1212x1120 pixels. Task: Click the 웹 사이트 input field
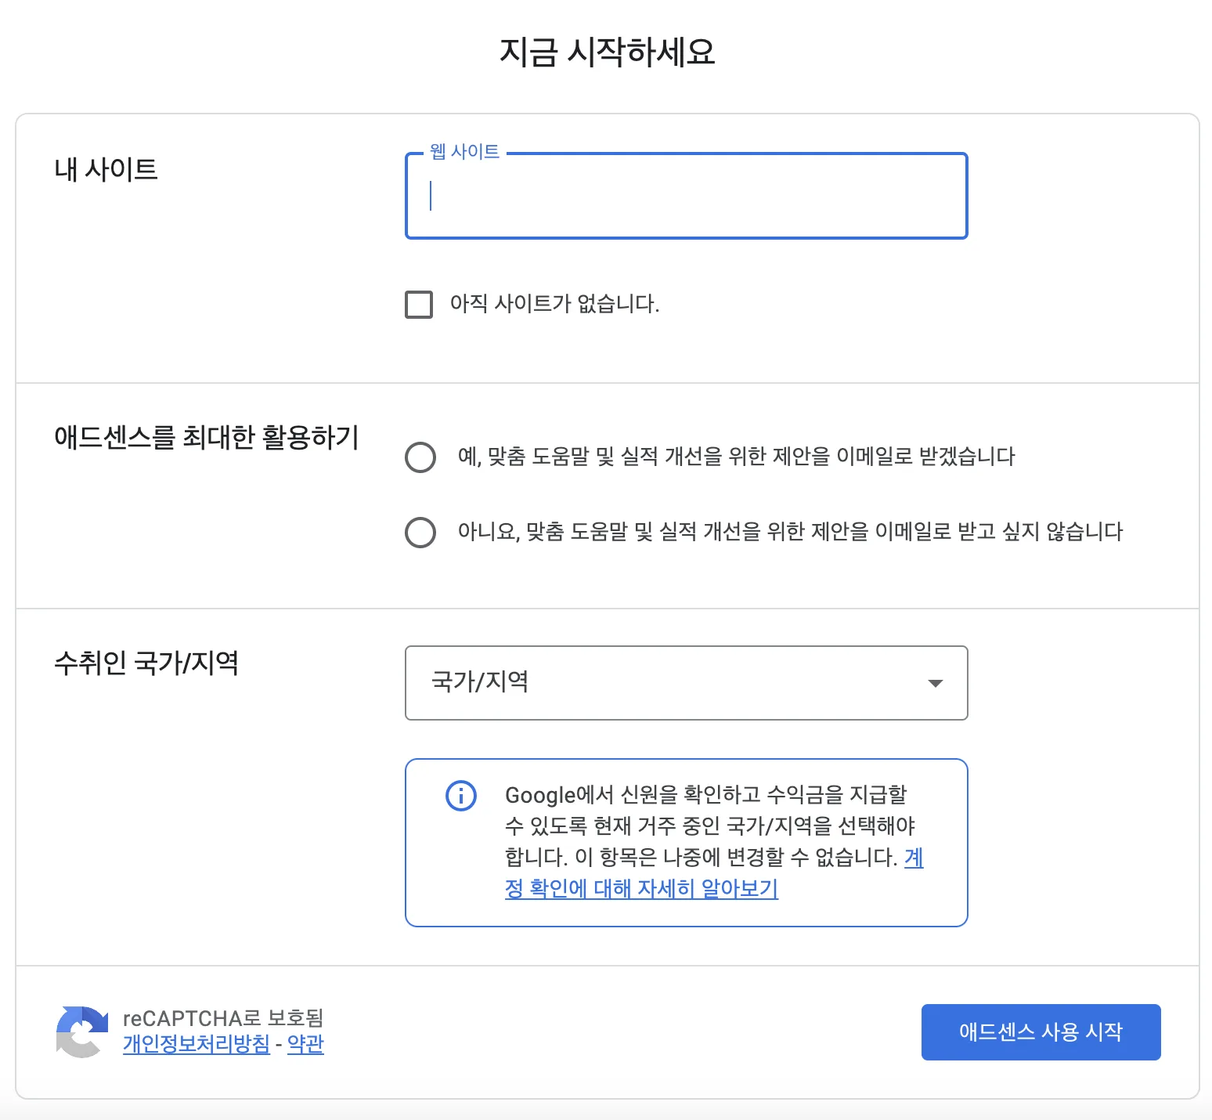[686, 196]
